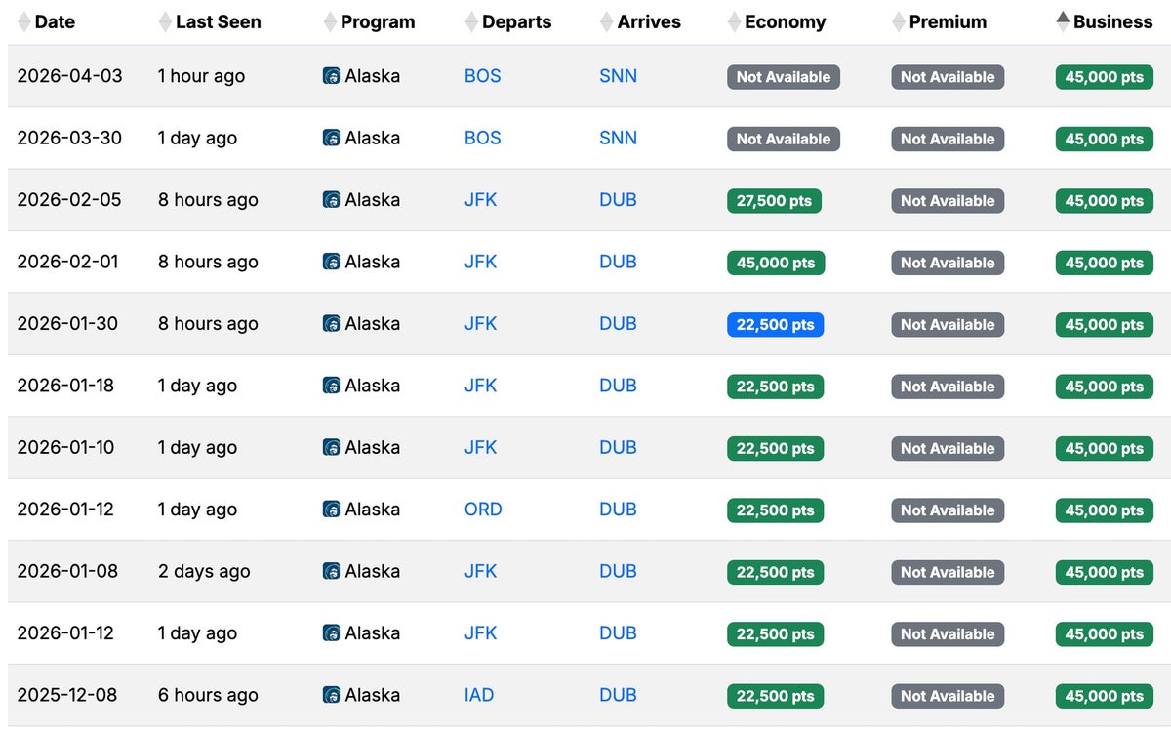This screenshot has height=734, width=1171.
Task: Open BOS departure link for 2026-04-03
Action: click(x=482, y=76)
